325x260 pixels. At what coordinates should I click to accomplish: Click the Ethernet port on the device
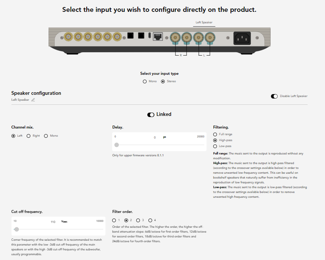(x=158, y=36)
